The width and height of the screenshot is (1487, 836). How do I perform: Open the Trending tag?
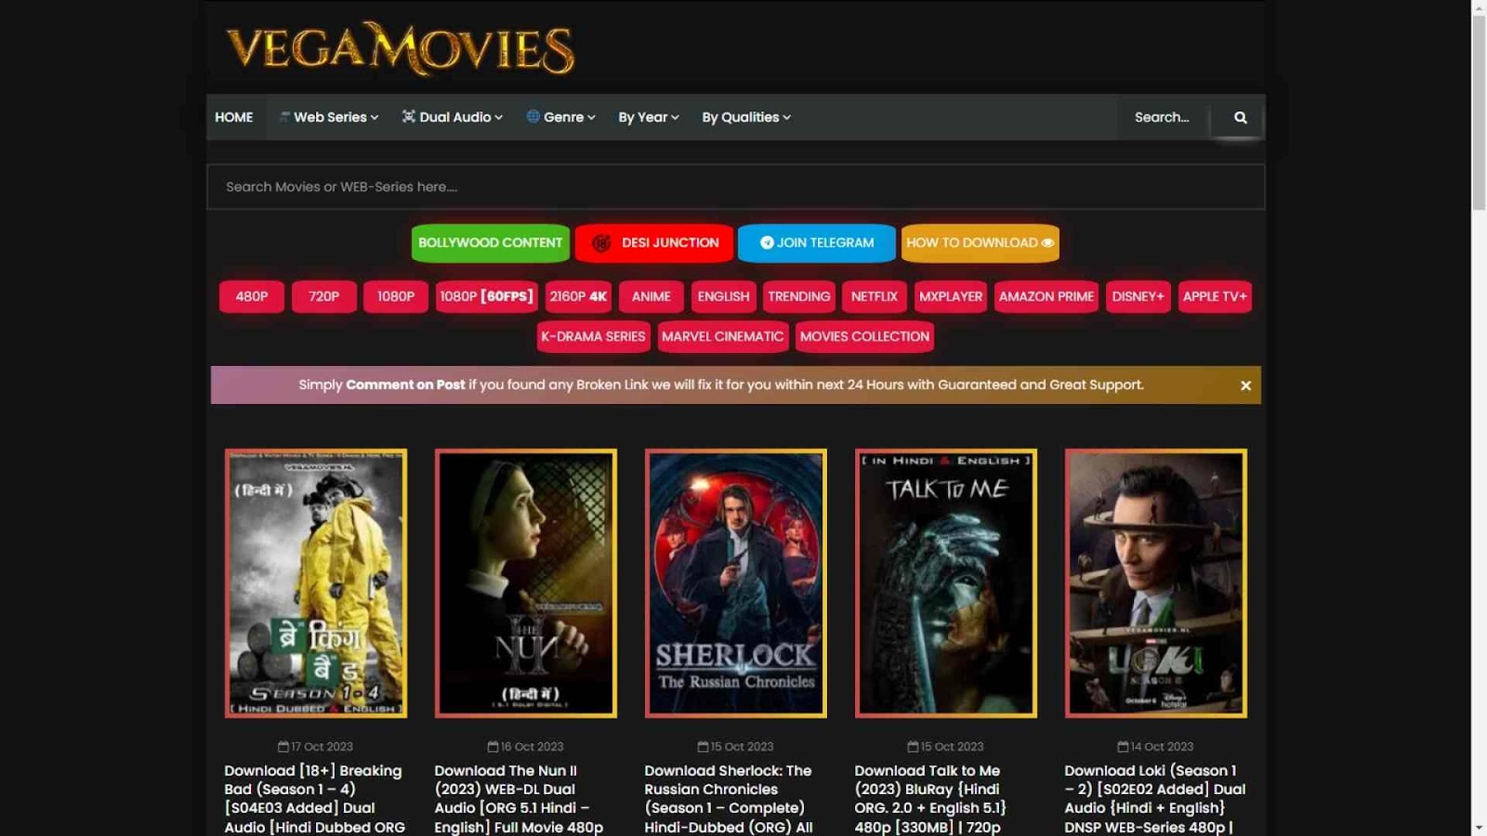click(x=799, y=296)
